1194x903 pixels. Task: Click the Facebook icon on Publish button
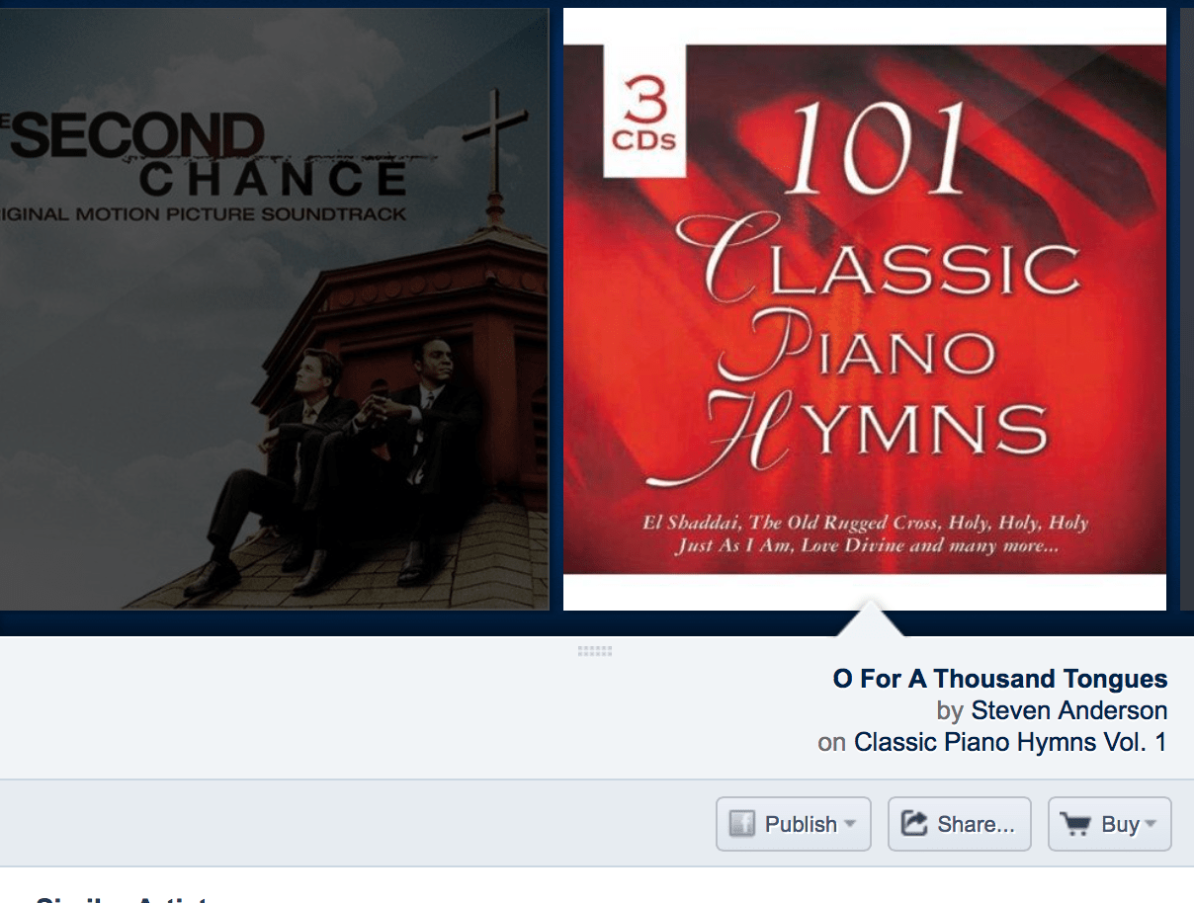tap(742, 824)
